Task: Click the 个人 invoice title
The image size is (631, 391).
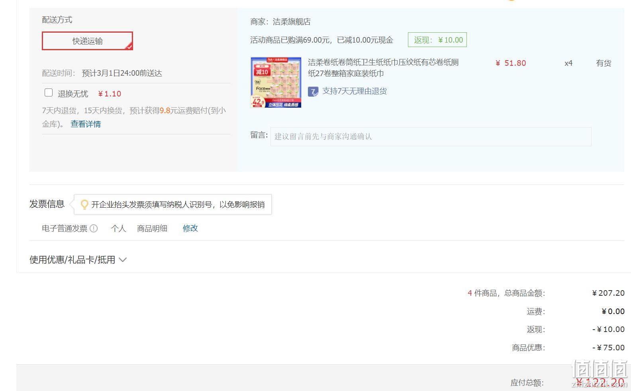Action: 118,228
